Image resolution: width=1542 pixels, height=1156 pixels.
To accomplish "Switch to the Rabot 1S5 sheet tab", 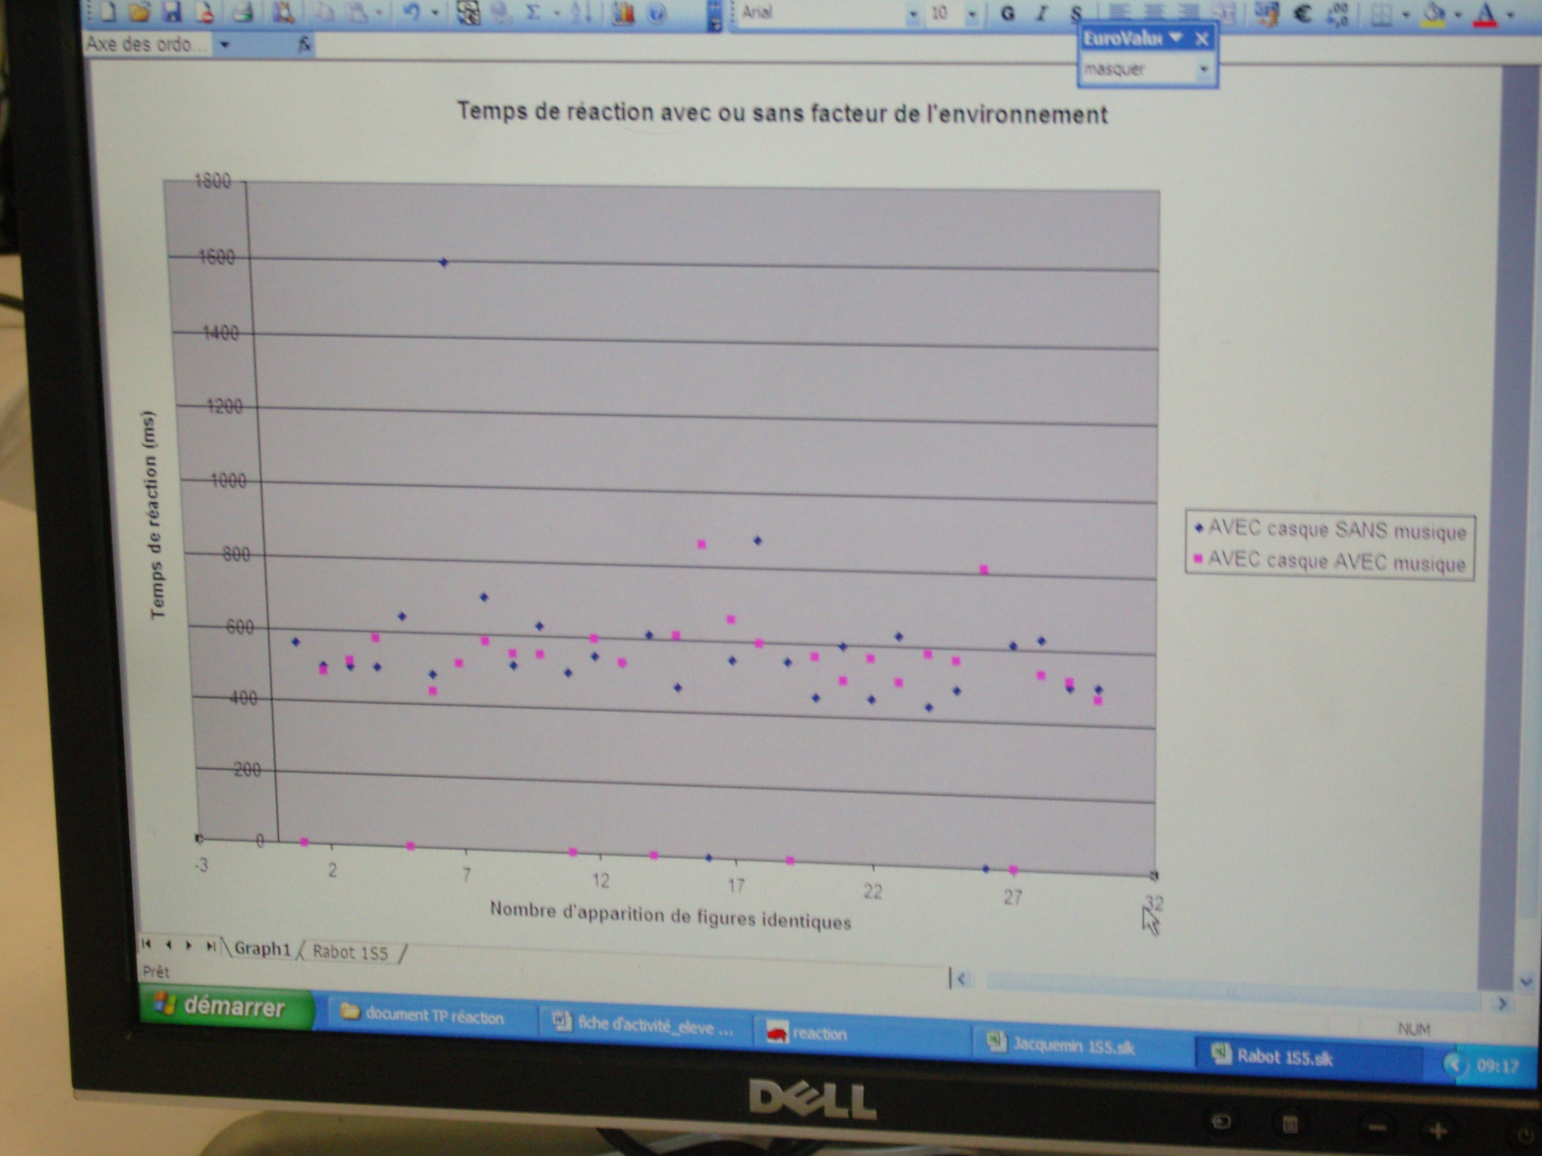I will 350,952.
